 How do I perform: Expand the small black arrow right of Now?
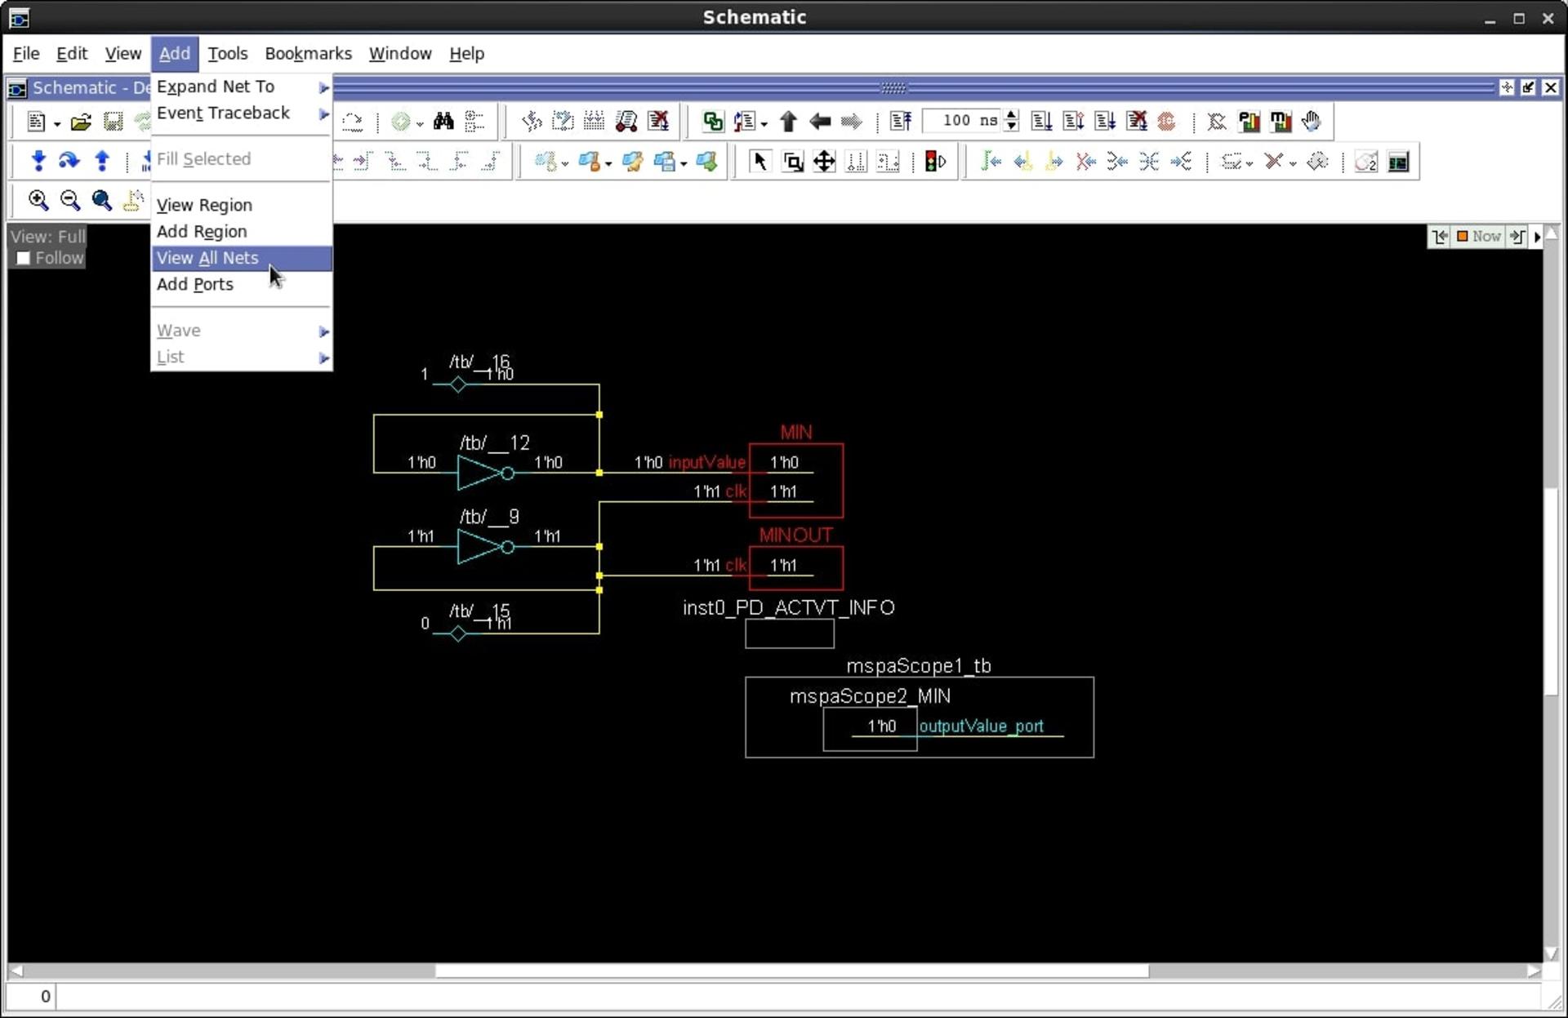click(x=1537, y=237)
